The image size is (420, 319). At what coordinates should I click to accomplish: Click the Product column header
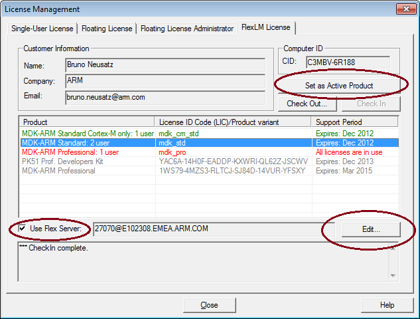coord(87,122)
